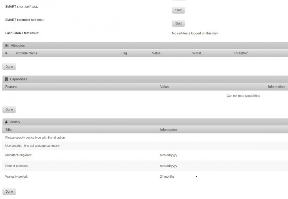
Task: Start the SMART short self-test
Action: [178, 10]
